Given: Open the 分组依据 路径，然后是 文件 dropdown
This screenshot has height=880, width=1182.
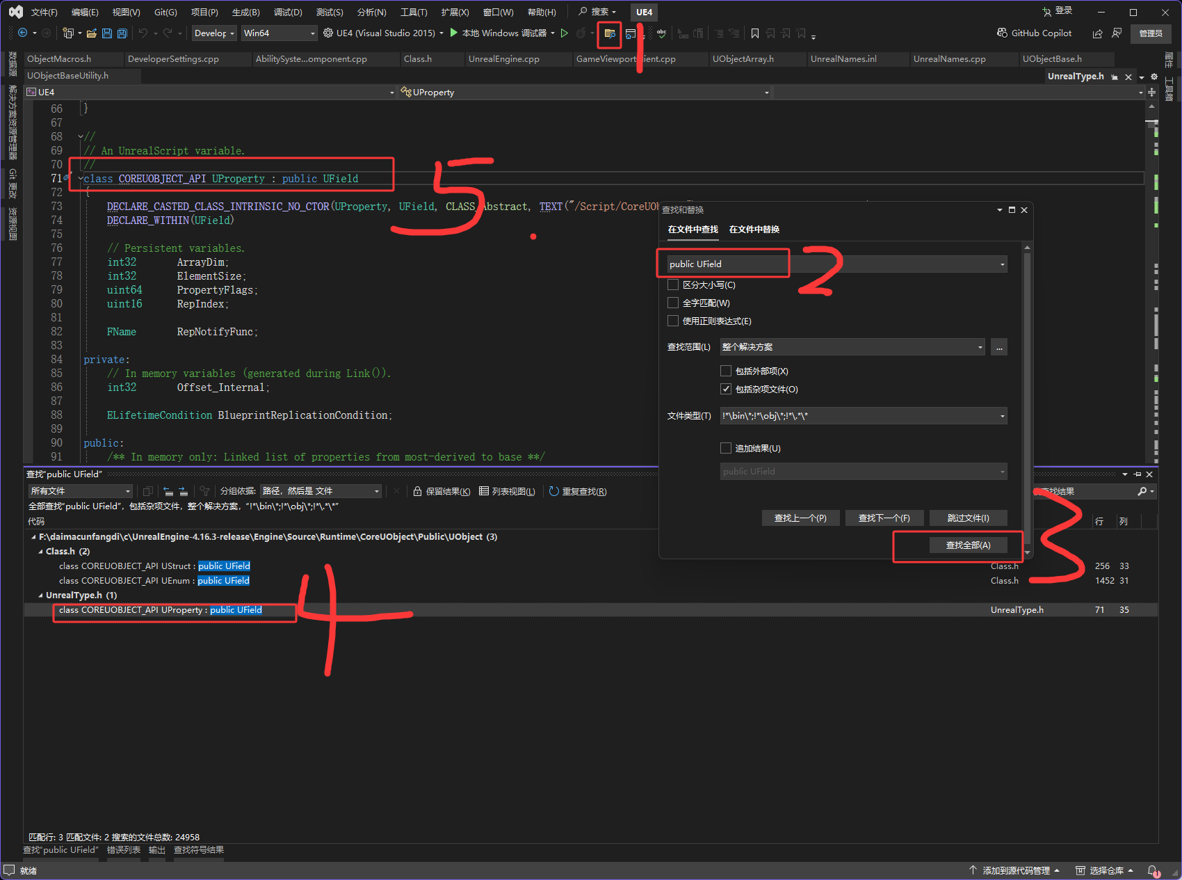Looking at the screenshot, I should [x=321, y=491].
